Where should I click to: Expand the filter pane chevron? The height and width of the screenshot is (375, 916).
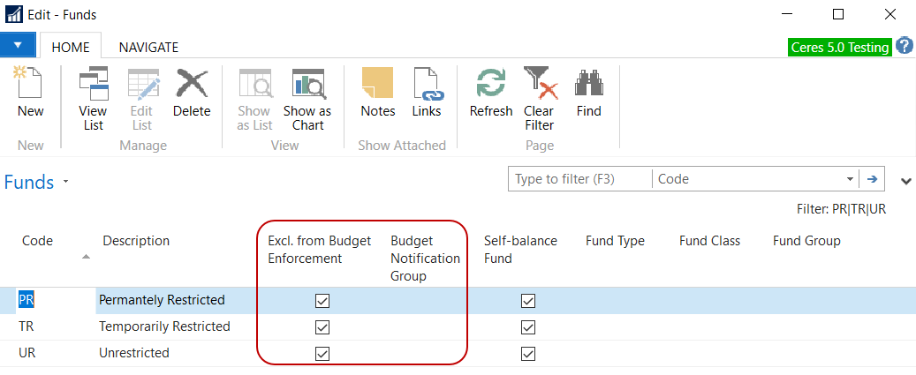point(905,181)
